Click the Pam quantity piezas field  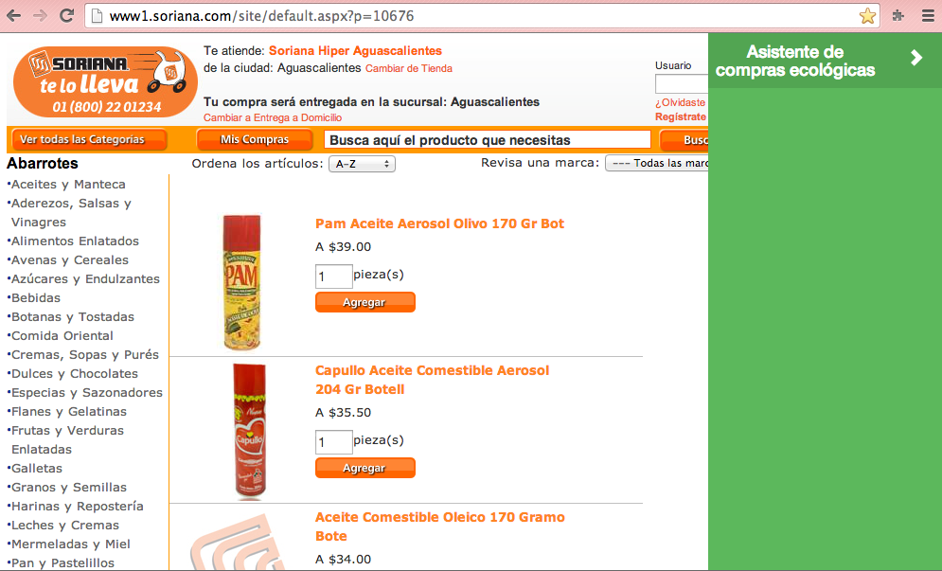coord(333,277)
